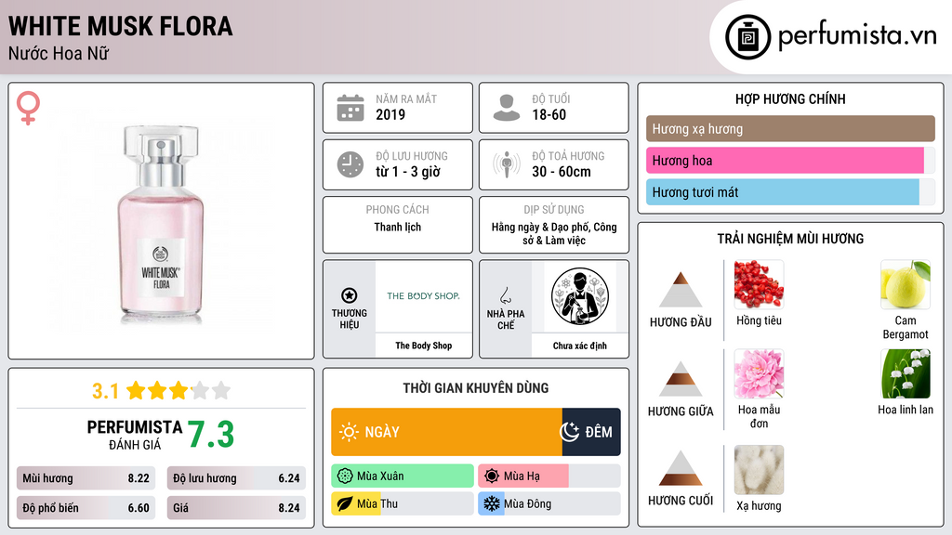Click the sun icon for Mùa Hạ

492,476
